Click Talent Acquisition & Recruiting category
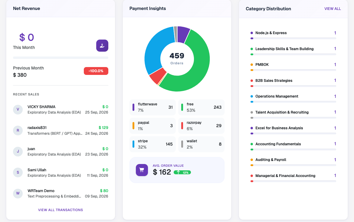This screenshot has height=222, width=354. pos(282,112)
